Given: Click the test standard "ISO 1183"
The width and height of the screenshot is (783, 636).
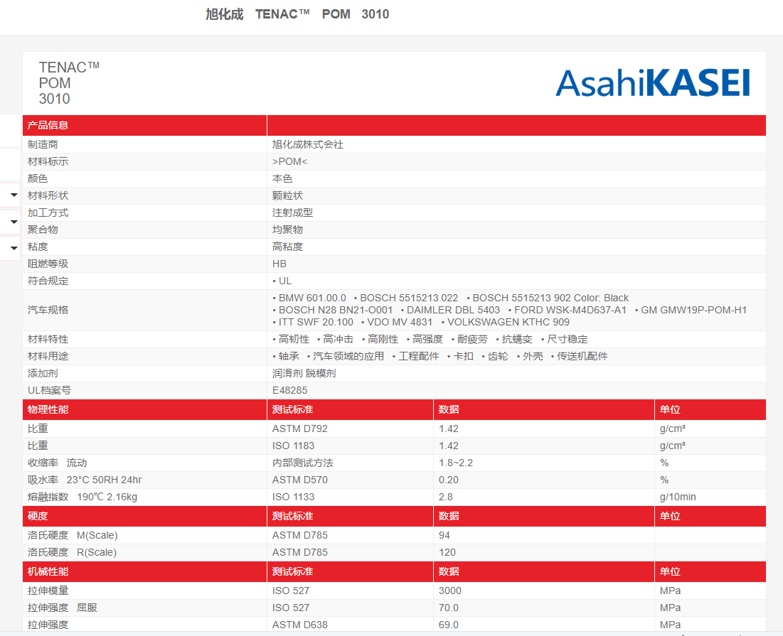Looking at the screenshot, I should [293, 446].
